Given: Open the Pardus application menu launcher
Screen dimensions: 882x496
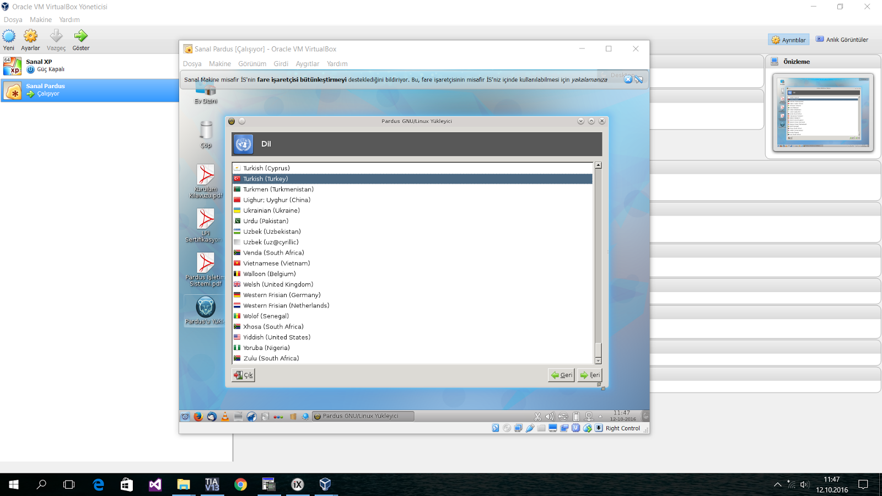Looking at the screenshot, I should pyautogui.click(x=185, y=417).
